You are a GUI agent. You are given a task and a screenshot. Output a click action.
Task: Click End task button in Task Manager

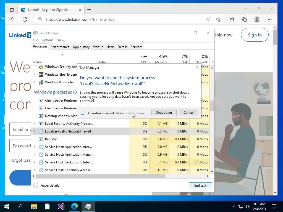(x=200, y=185)
